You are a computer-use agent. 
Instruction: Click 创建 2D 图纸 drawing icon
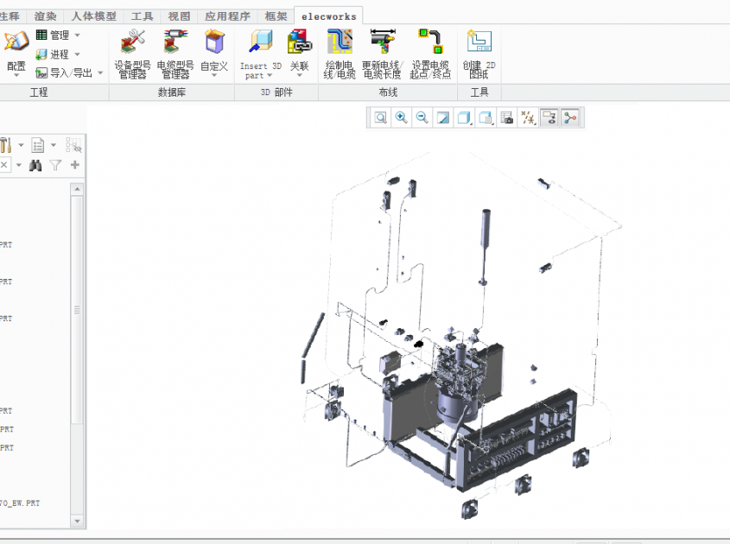coord(479,41)
